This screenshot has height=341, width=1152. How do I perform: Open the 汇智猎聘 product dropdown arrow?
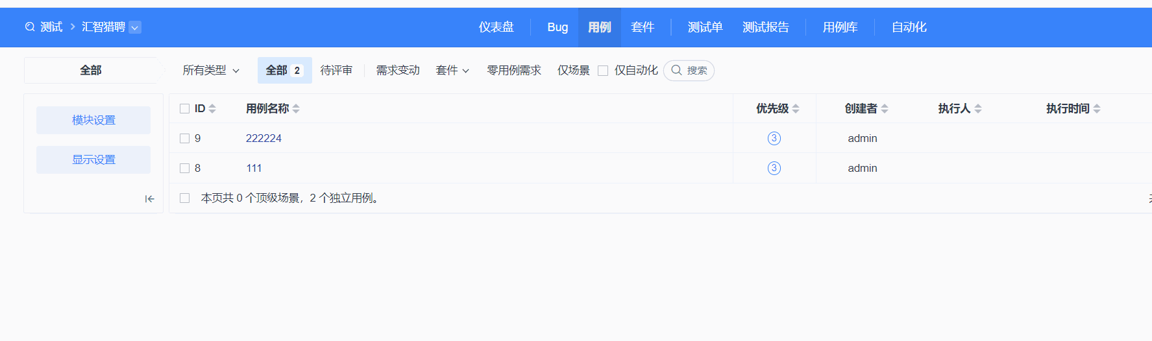[x=135, y=27]
